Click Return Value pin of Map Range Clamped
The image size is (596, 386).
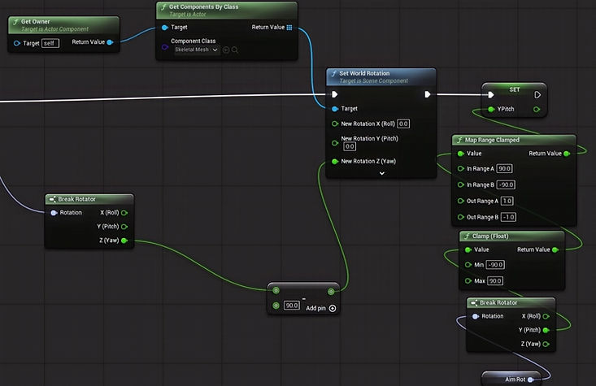pyautogui.click(x=567, y=154)
